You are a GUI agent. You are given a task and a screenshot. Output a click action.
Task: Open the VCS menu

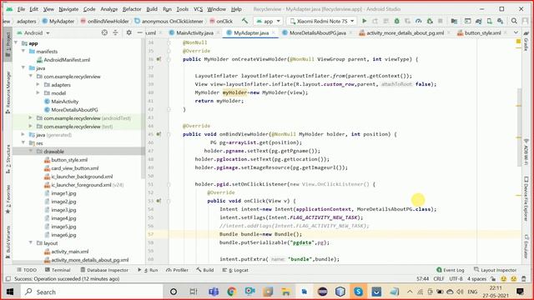click(x=198, y=9)
